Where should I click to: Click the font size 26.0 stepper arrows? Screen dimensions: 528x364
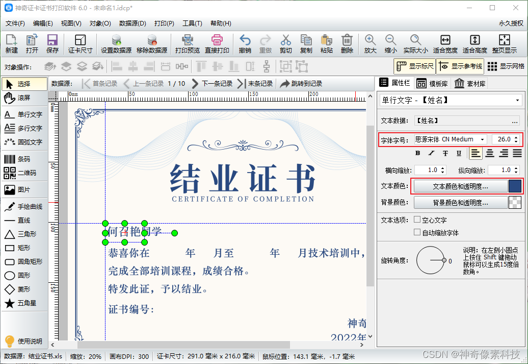point(516,139)
